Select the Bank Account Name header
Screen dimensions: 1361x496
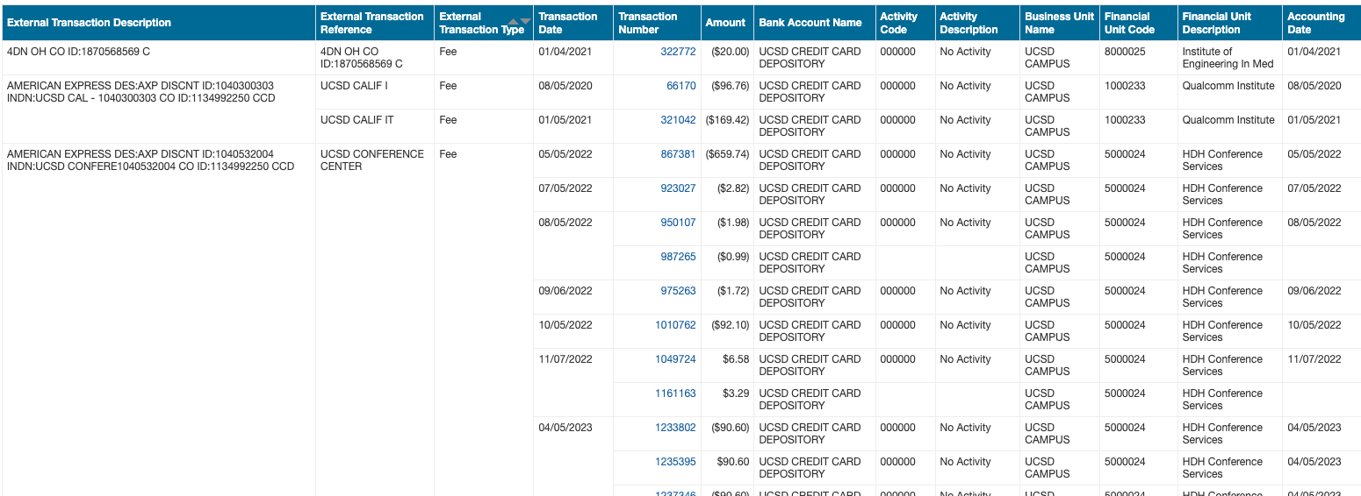coord(810,23)
